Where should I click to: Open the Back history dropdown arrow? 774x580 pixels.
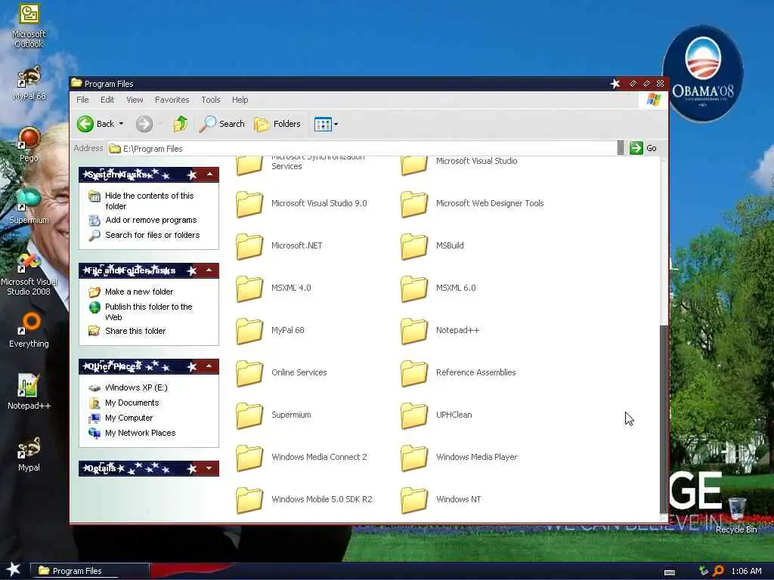tap(122, 124)
